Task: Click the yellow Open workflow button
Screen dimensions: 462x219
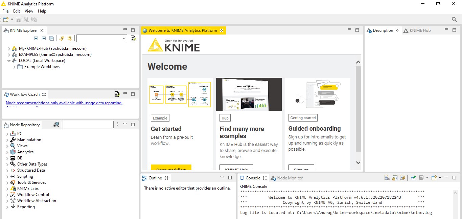Action: [x=171, y=168]
